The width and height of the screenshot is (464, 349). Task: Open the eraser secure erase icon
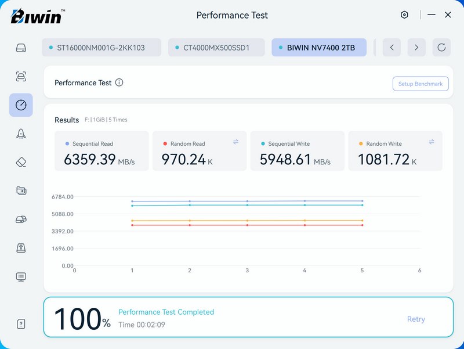21,162
